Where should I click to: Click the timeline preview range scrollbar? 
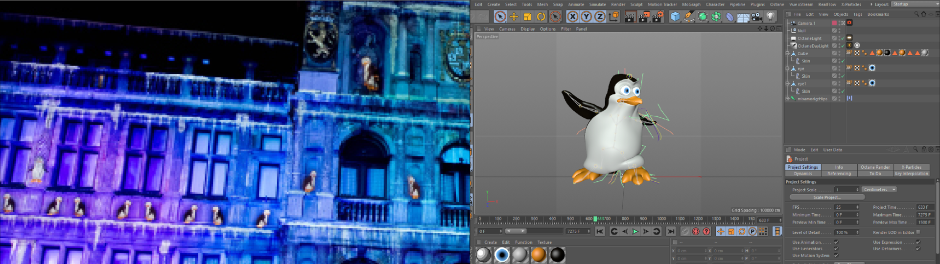tap(516, 231)
